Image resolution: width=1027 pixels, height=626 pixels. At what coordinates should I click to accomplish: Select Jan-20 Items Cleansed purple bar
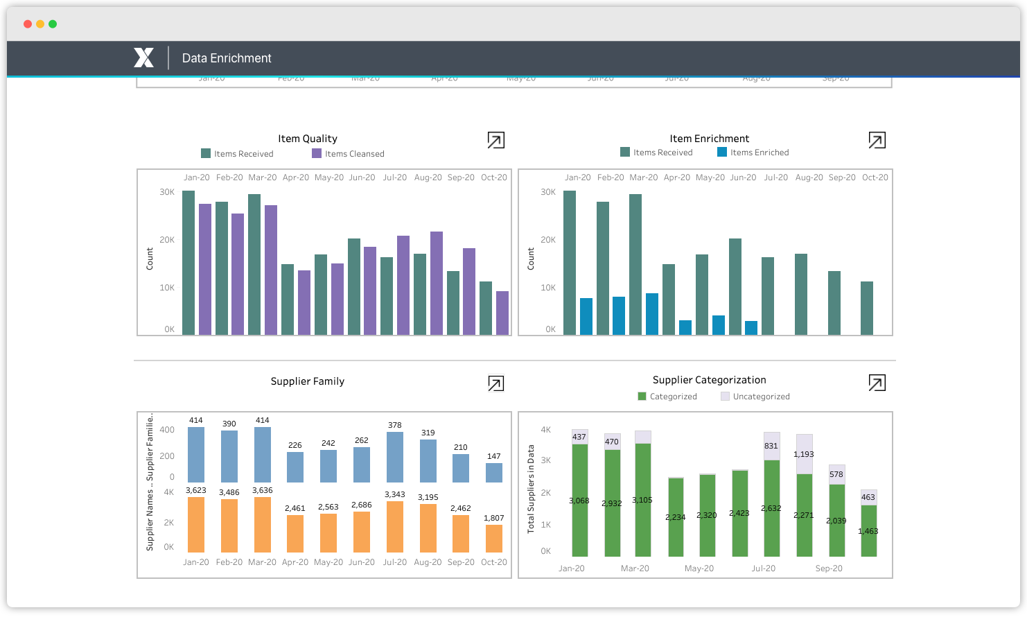coord(205,270)
